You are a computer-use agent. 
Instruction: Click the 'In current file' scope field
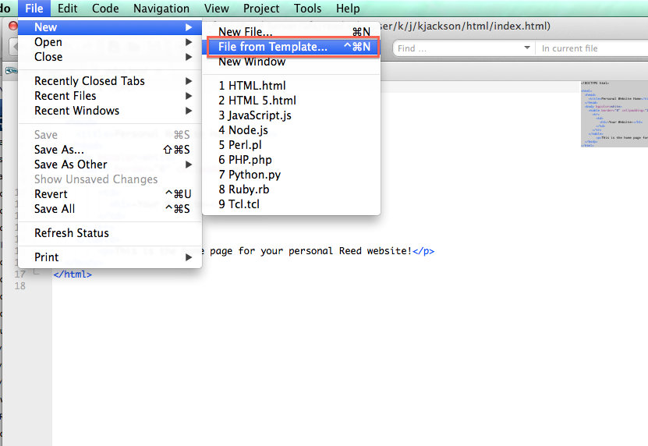590,48
